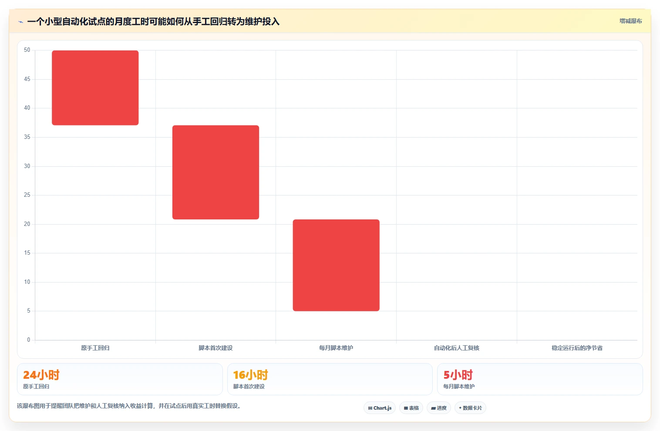Select the 数据卡片 chip
660x431 pixels.
(x=470, y=408)
